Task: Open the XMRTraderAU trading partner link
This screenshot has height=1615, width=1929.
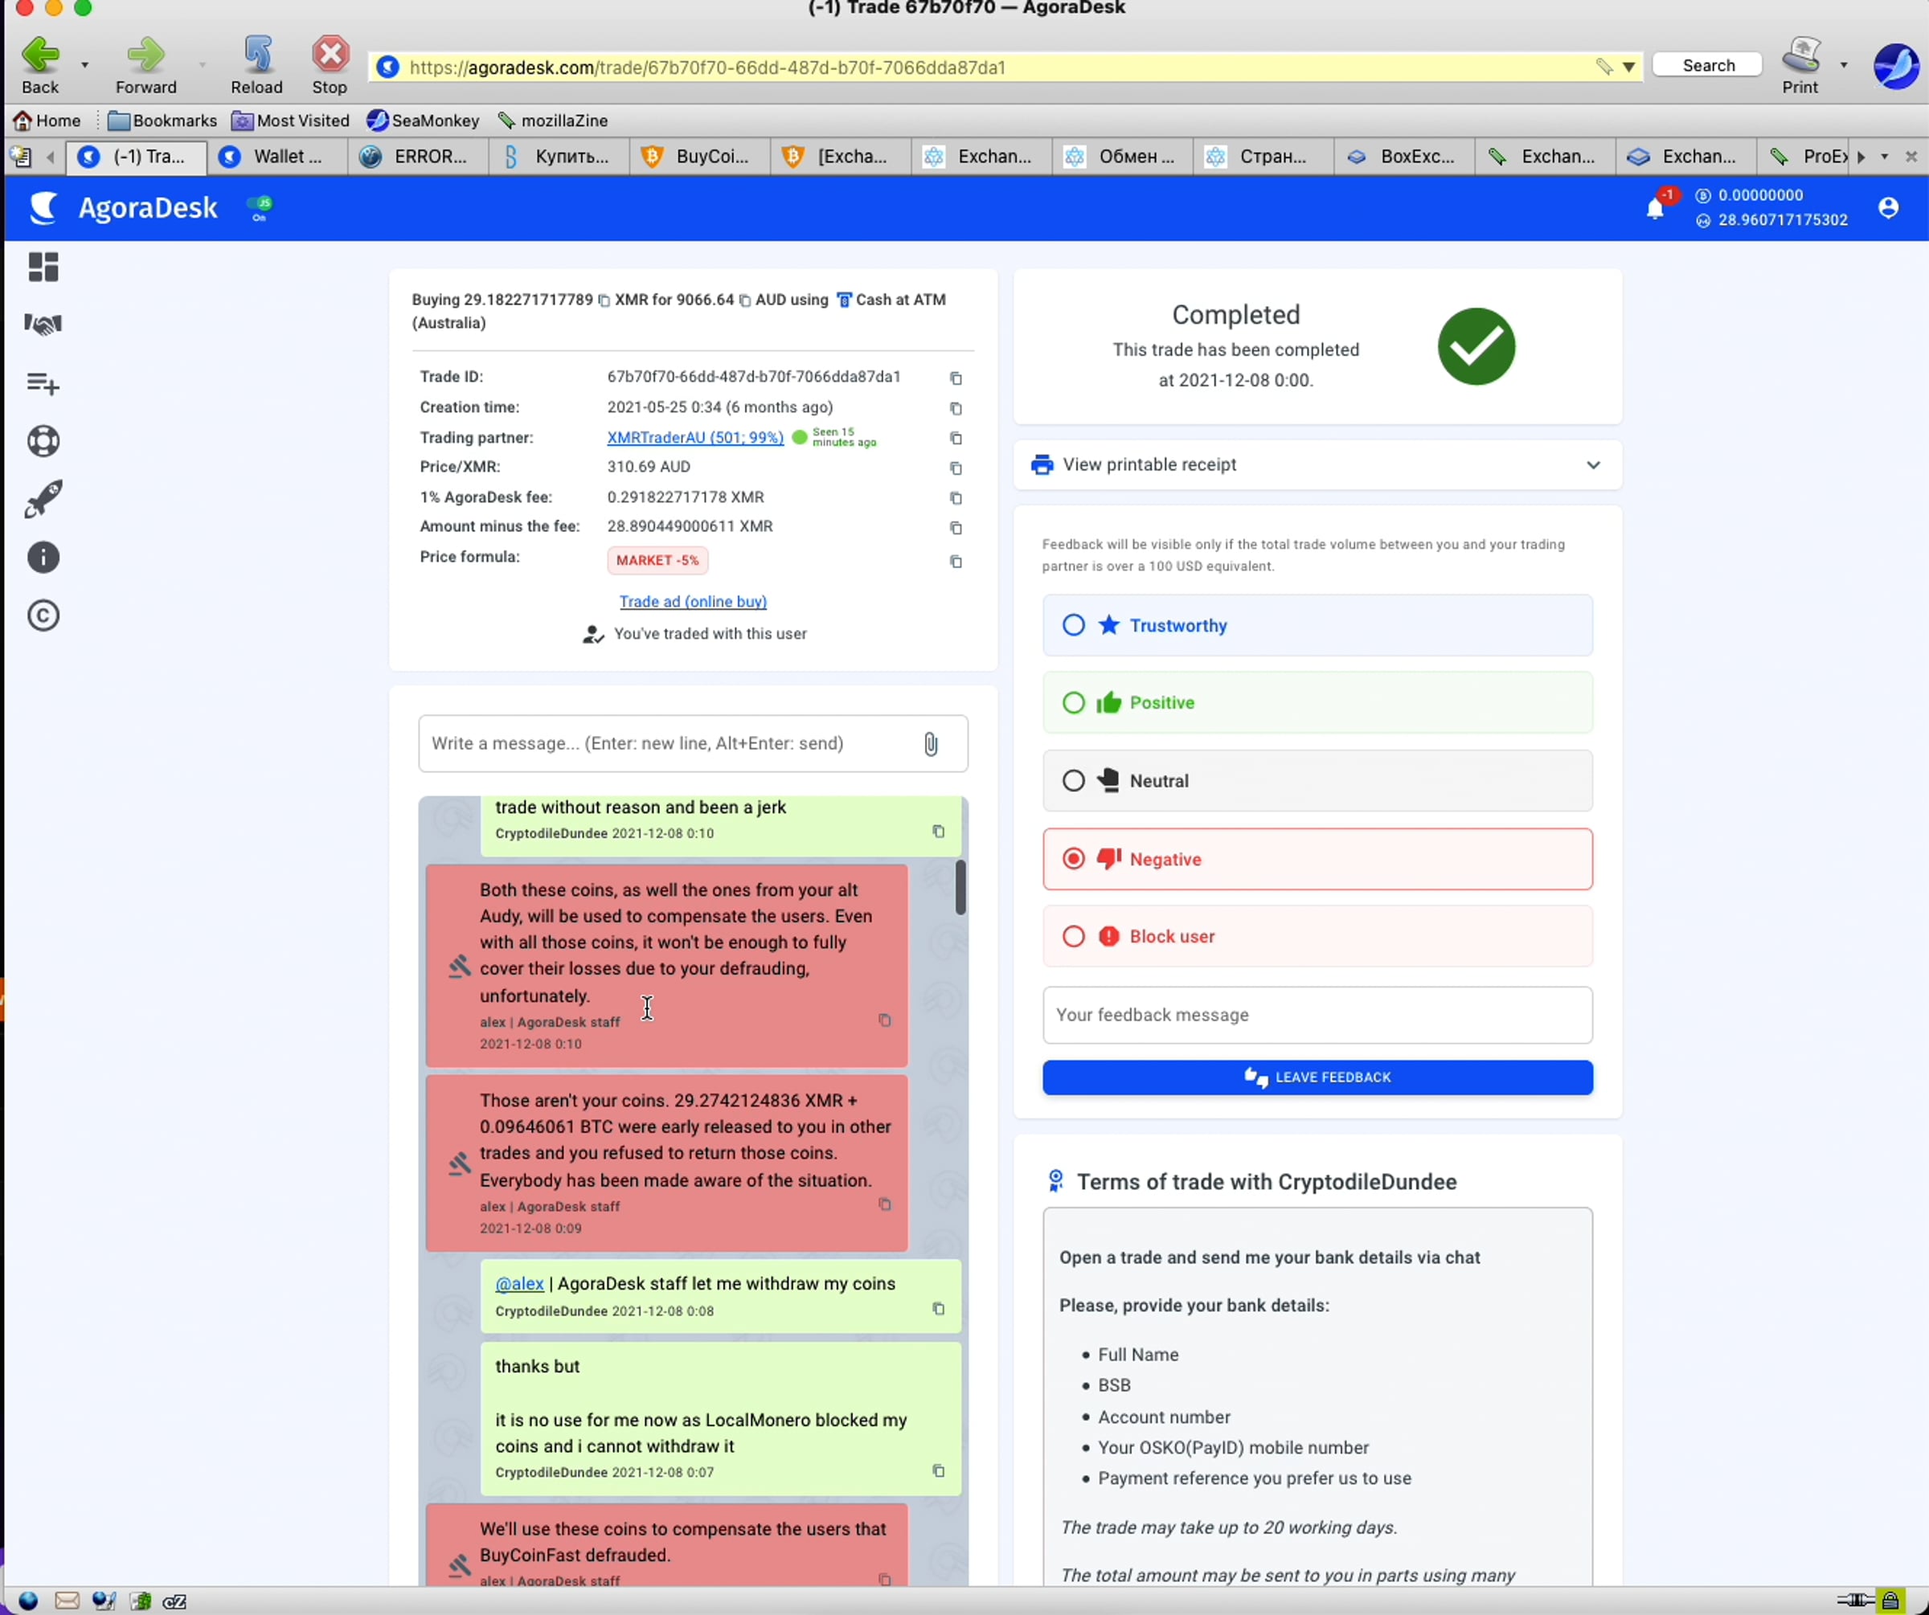Action: click(x=694, y=438)
